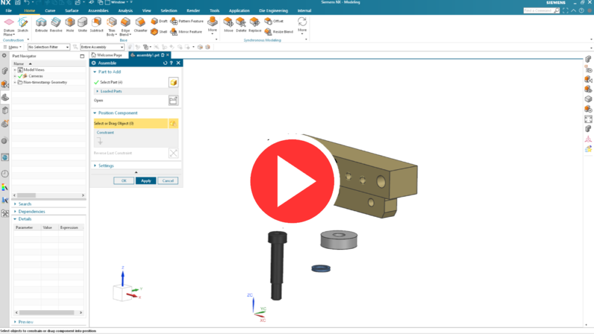Click the Pattern Feature icon

coord(174,21)
